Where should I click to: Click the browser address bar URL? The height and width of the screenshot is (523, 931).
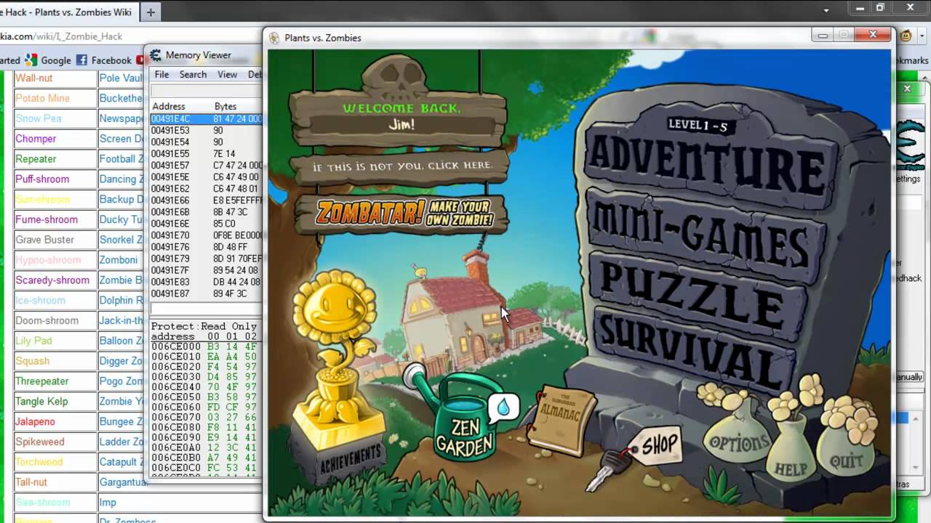tap(61, 36)
